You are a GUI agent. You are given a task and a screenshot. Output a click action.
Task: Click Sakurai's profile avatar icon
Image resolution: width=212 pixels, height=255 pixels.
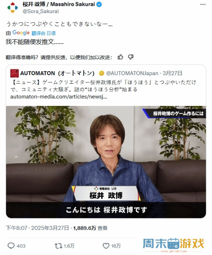[x=13, y=7]
